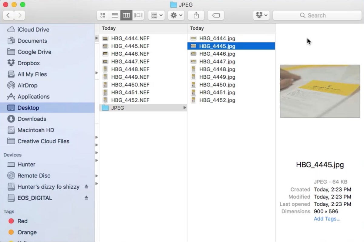Switch to list view
This screenshot has height=242, width=364.
[x=115, y=15]
